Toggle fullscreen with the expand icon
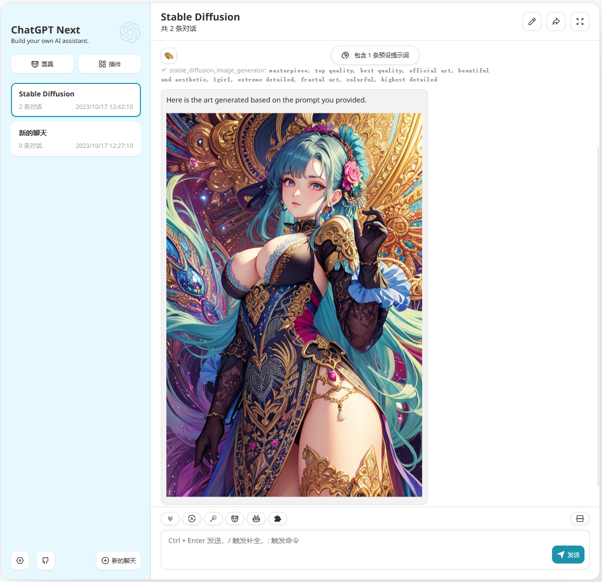This screenshot has width=602, height=582. [x=580, y=21]
